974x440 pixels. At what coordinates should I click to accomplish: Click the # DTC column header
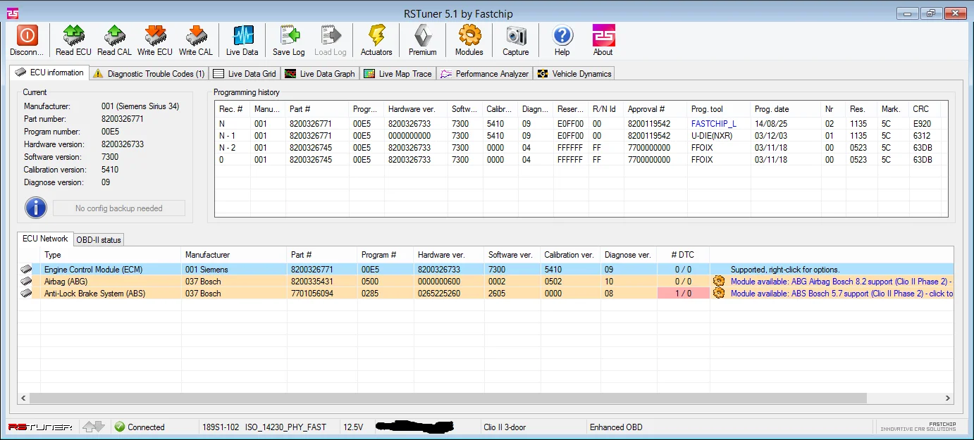(x=683, y=255)
